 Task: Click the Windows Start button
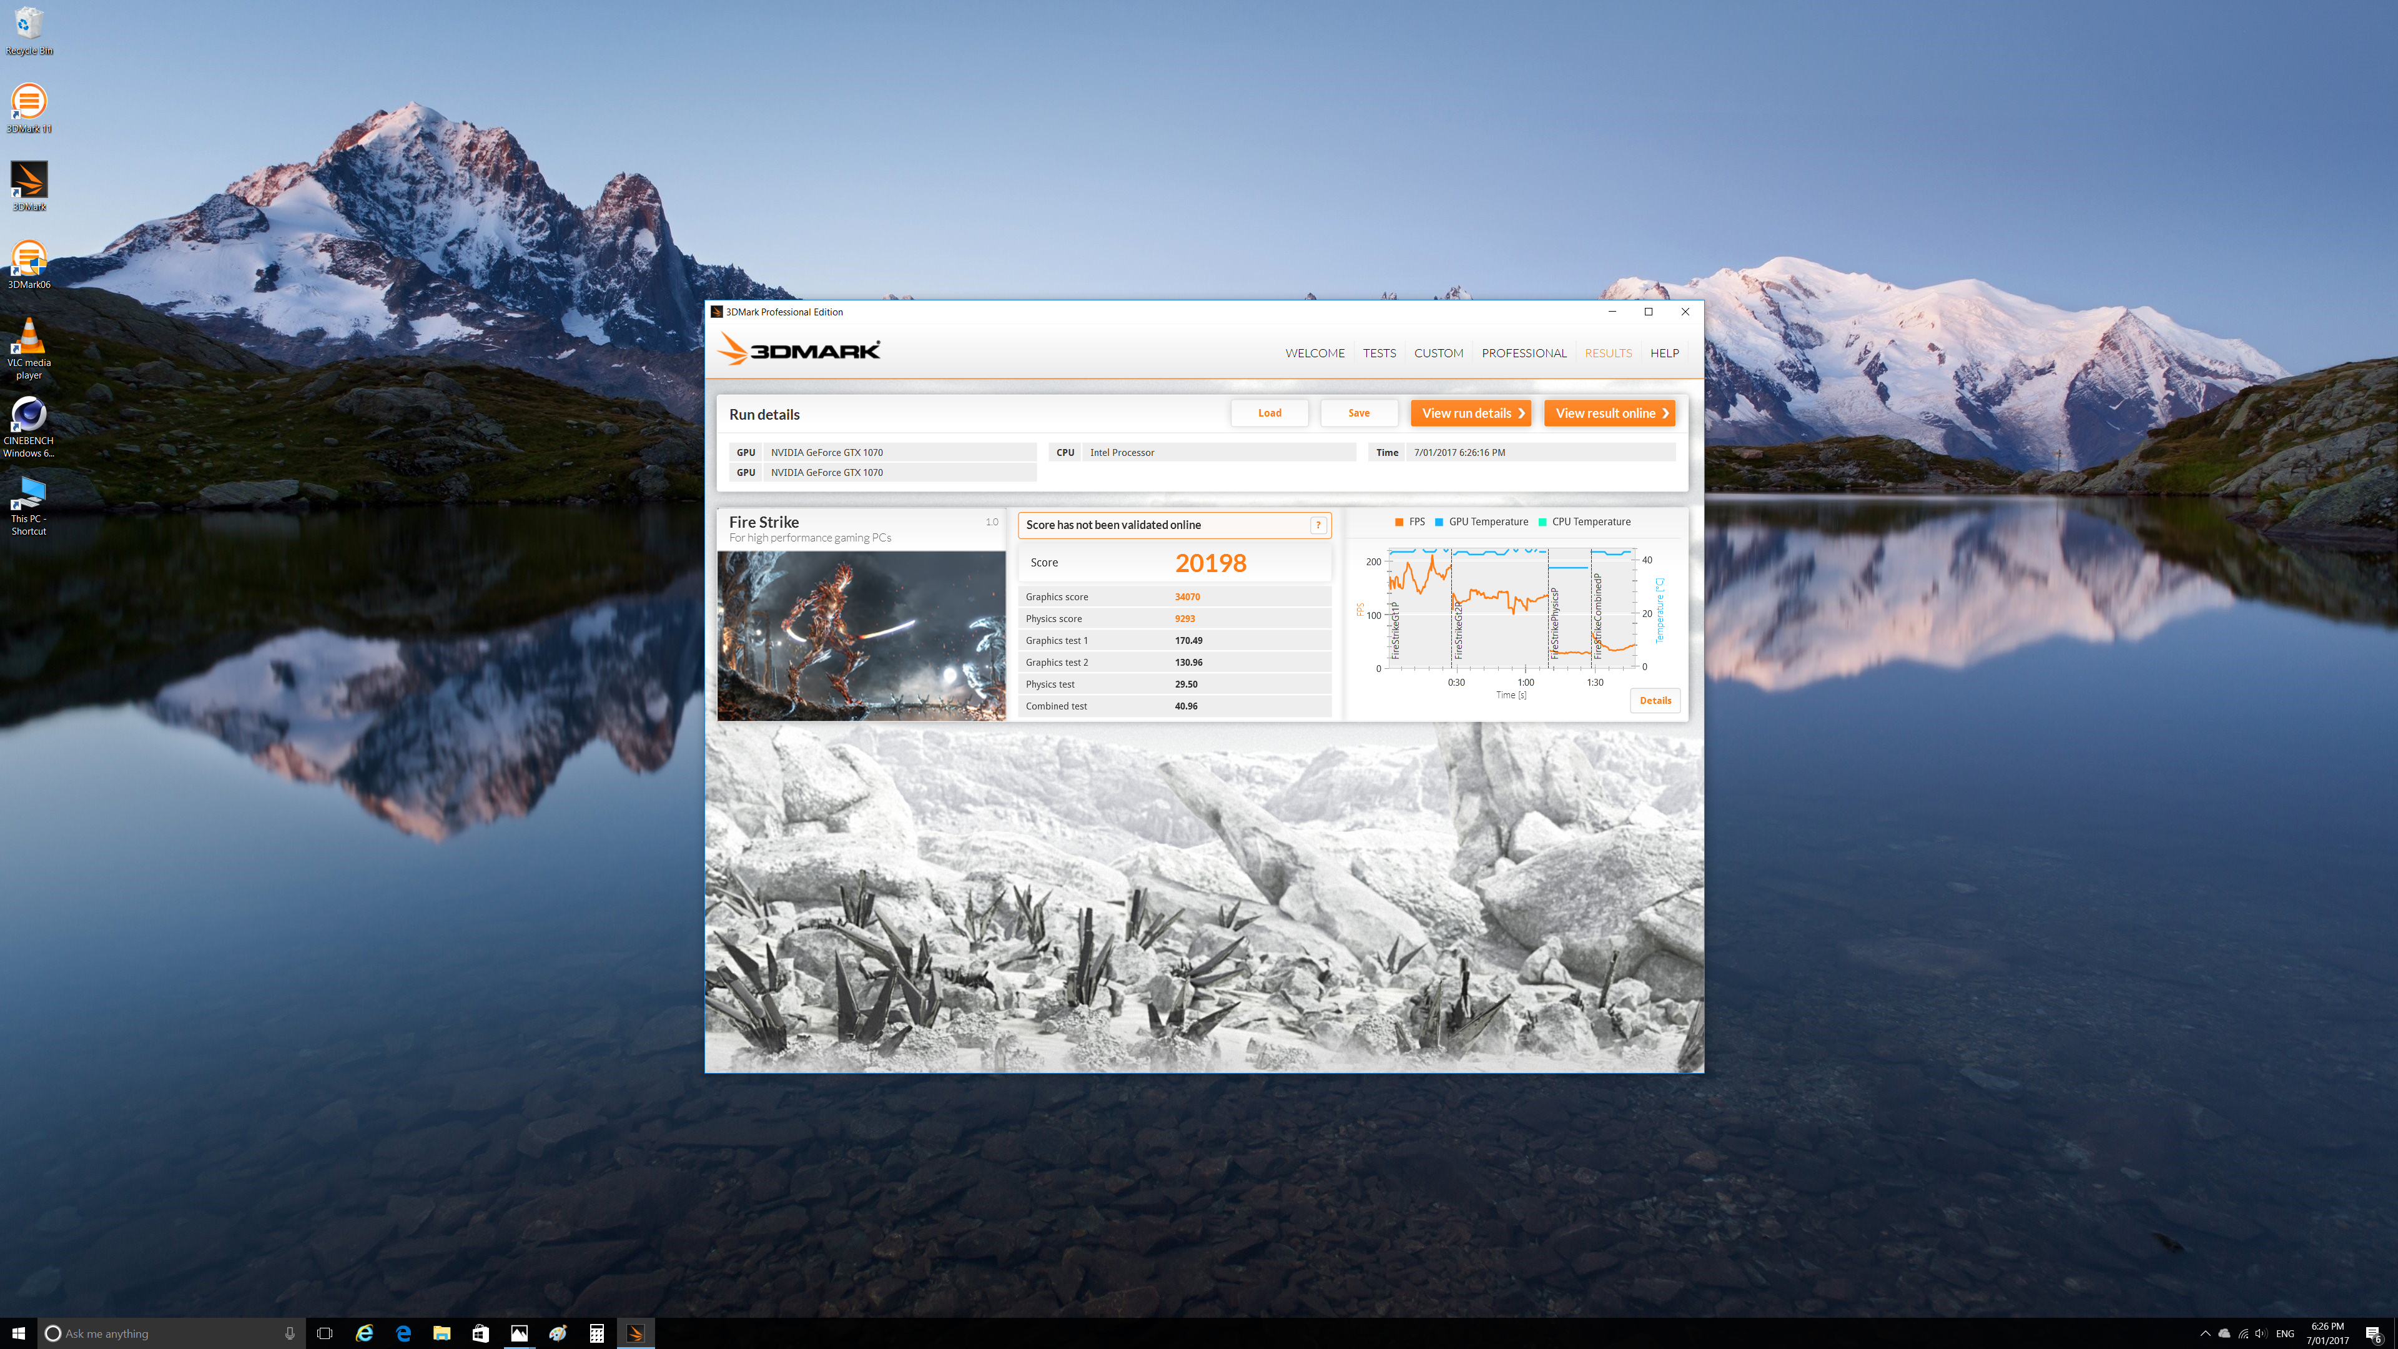click(19, 1333)
